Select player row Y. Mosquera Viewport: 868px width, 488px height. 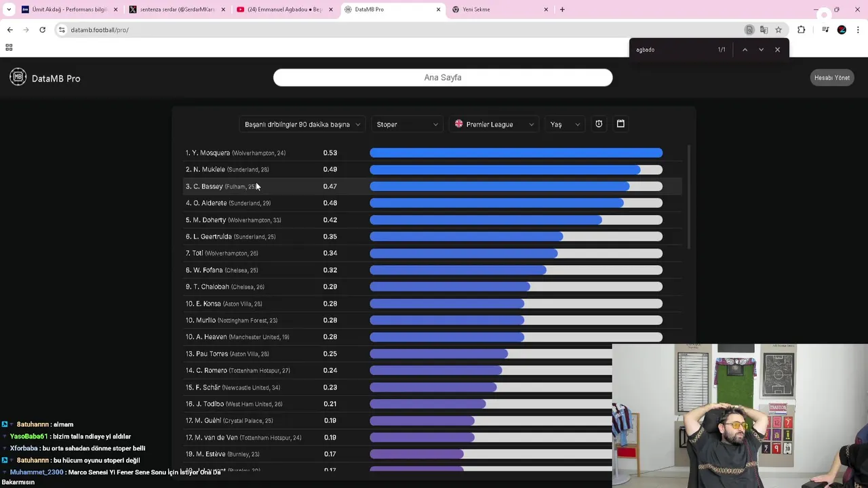pos(432,152)
